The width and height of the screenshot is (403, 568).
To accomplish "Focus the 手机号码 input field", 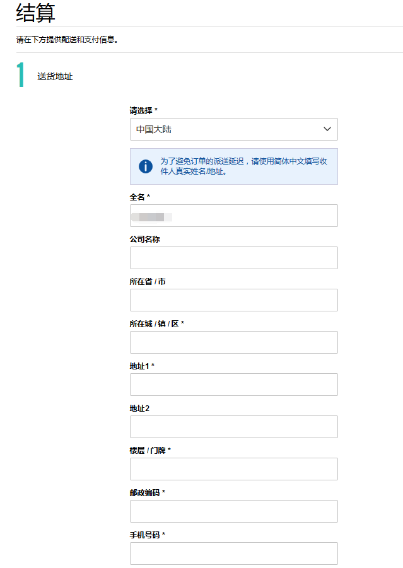I will tap(233, 554).
